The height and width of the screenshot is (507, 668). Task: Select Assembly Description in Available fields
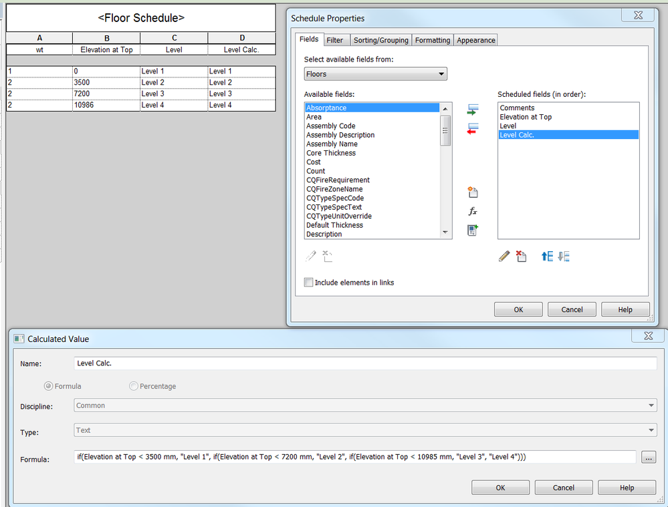point(372,134)
